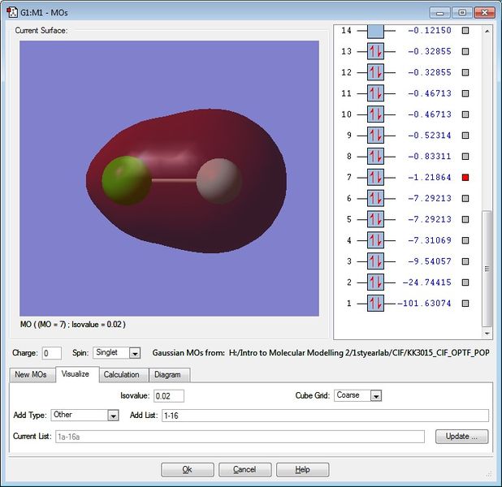Click the Update button
This screenshot has width=502, height=487.
461,437
